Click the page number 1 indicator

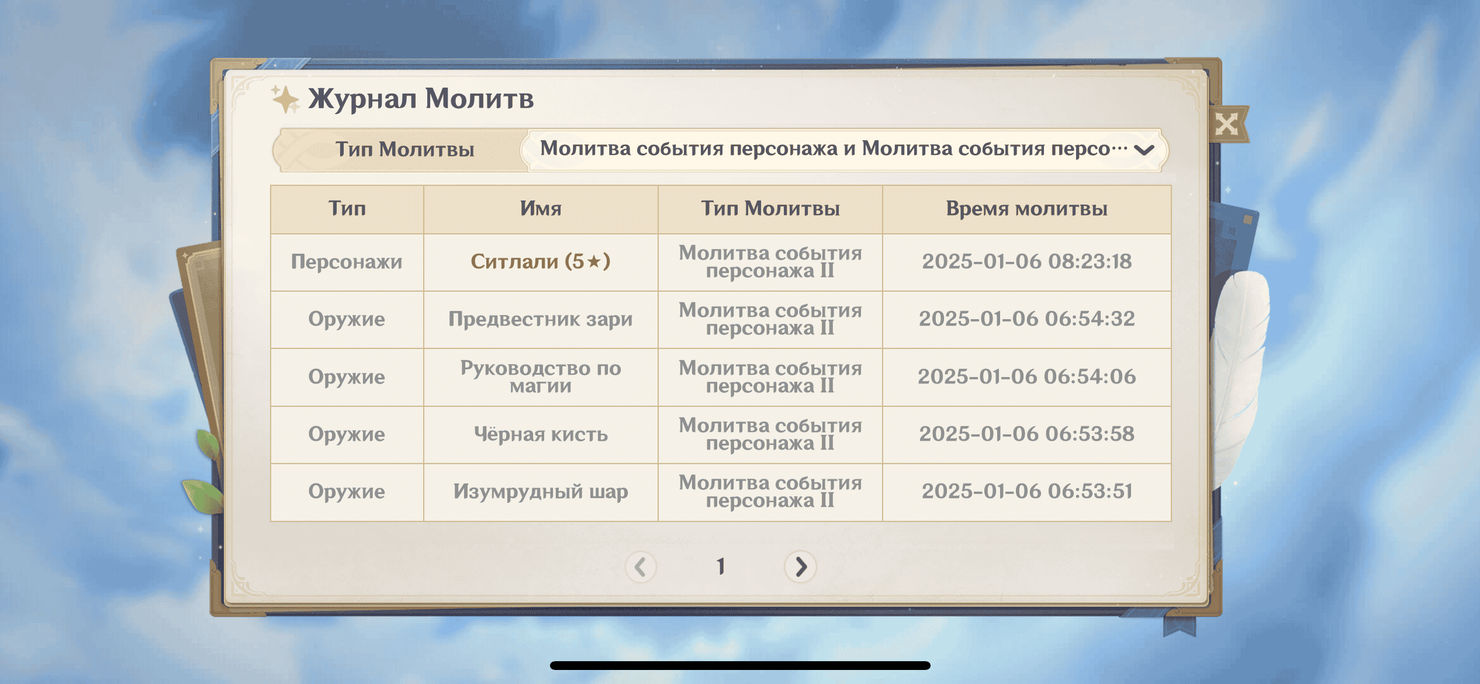(721, 566)
